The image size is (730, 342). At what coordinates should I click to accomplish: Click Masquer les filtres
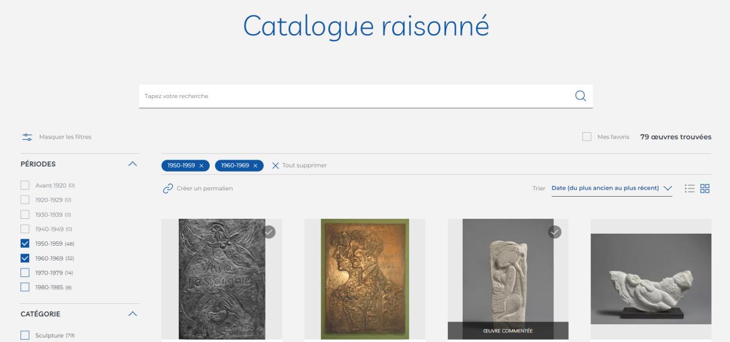point(65,137)
